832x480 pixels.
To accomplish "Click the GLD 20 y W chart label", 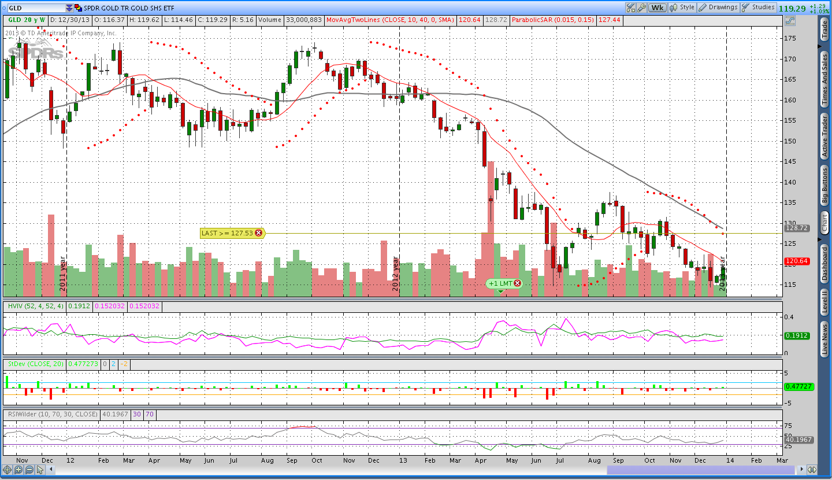I will (27, 20).
